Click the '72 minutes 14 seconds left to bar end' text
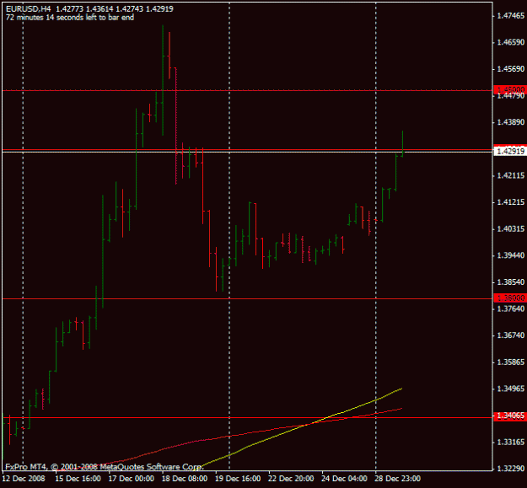The width and height of the screenshot is (527, 488). pyautogui.click(x=70, y=18)
